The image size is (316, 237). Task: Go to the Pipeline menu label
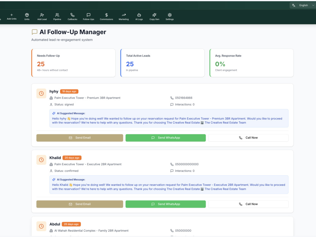click(x=57, y=19)
